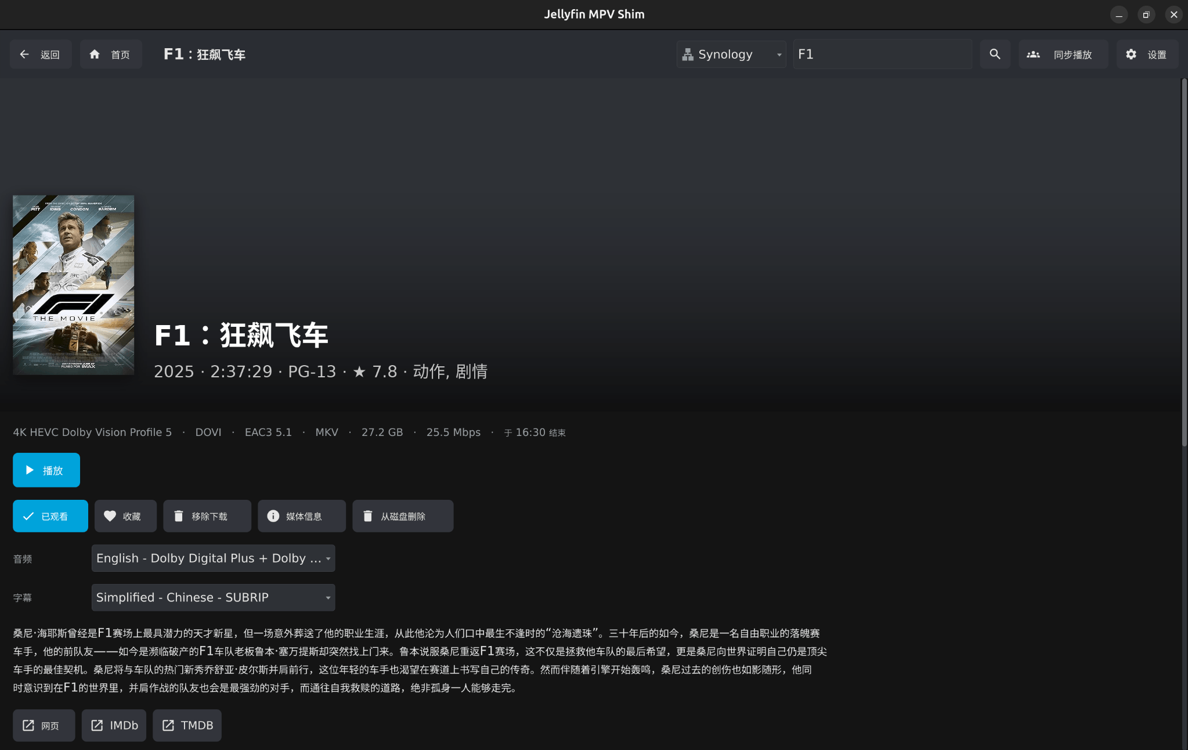Close the Jellyfin MPV Shim window
Viewport: 1188px width, 750px height.
point(1174,15)
